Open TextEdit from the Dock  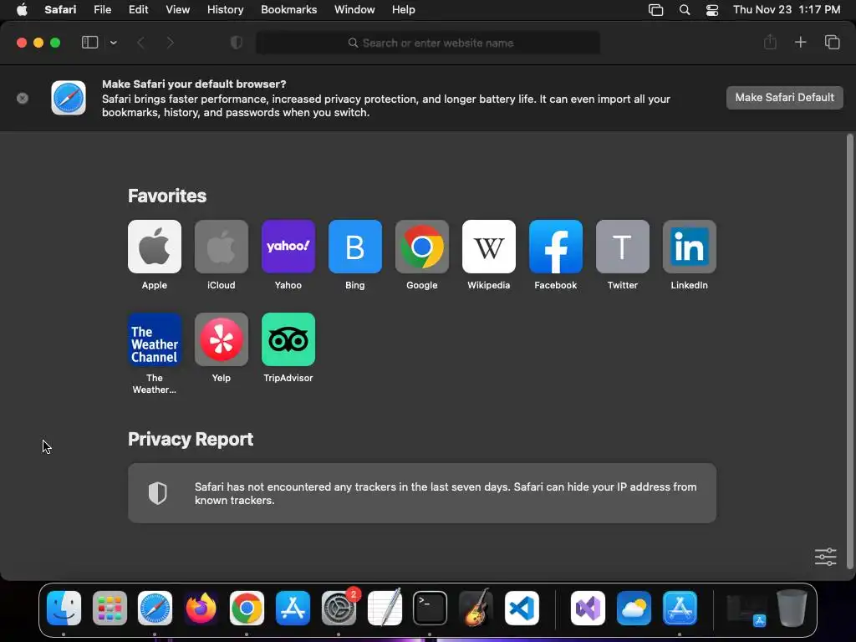tap(385, 607)
